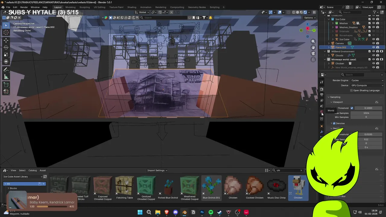
Task: Hide the Camera object via eye icon
Action: (373, 43)
